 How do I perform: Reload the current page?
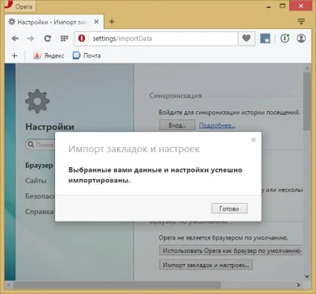48,39
